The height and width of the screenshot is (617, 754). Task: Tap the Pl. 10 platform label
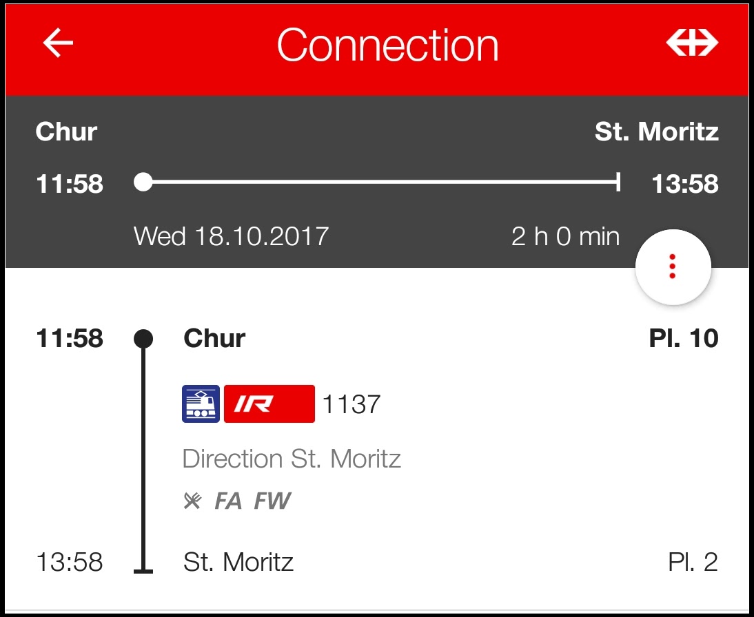683,339
